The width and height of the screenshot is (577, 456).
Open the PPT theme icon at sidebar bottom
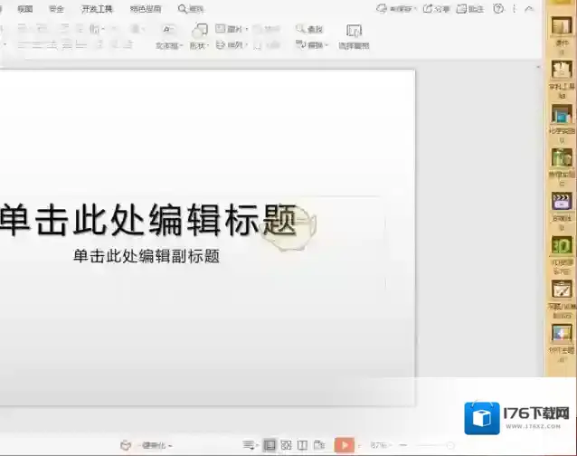pyautogui.click(x=562, y=333)
